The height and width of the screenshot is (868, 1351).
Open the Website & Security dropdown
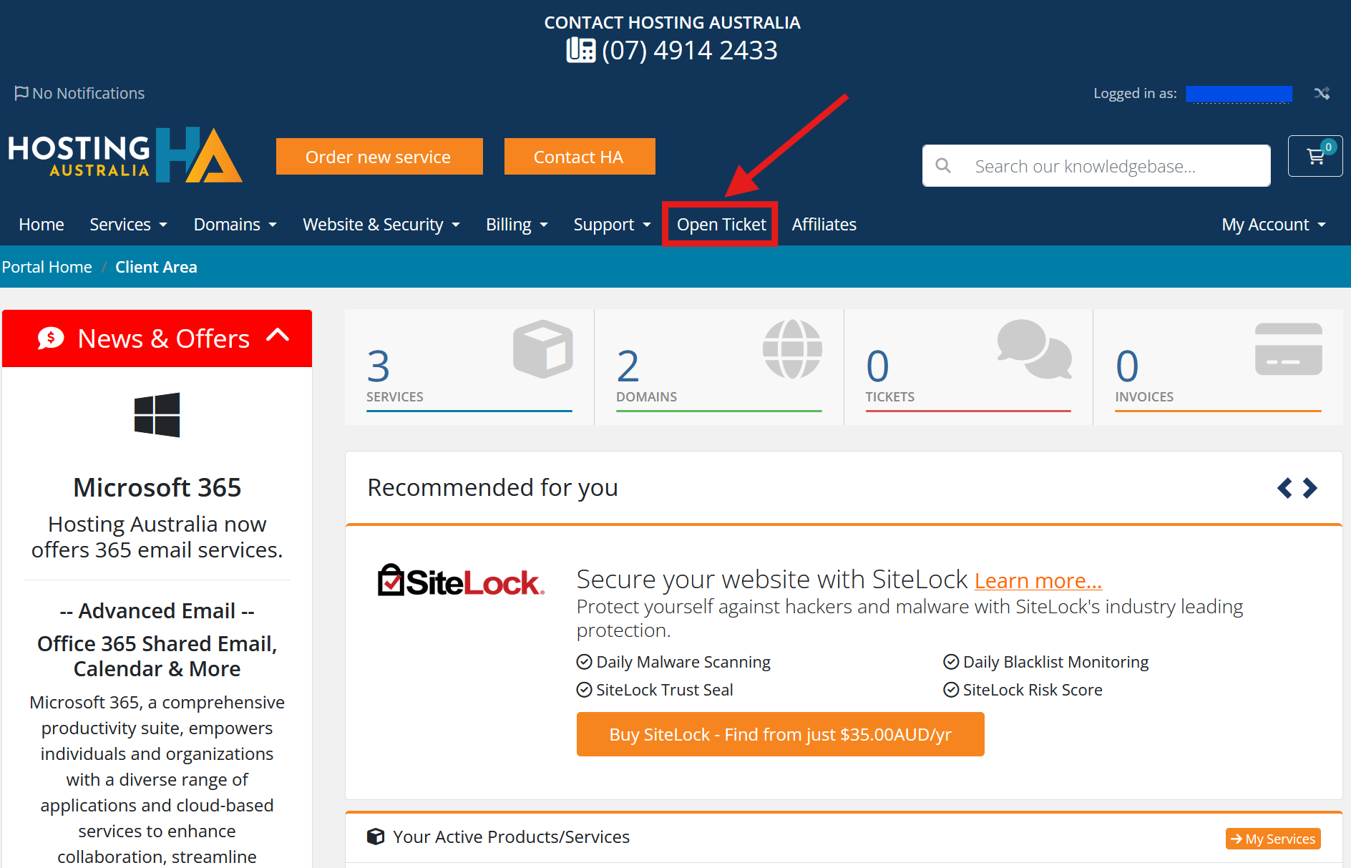pos(381,225)
